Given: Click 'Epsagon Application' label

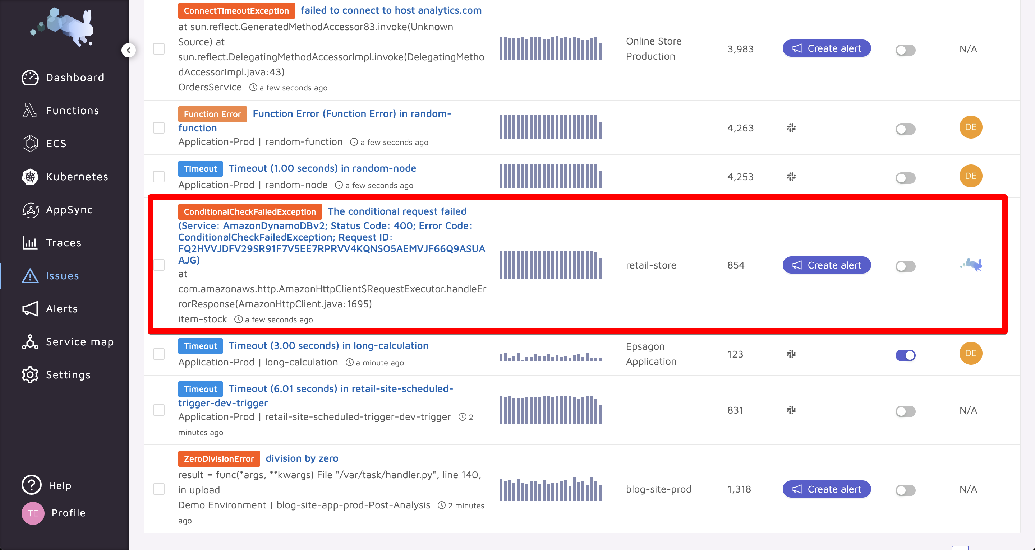Looking at the screenshot, I should 651,354.
